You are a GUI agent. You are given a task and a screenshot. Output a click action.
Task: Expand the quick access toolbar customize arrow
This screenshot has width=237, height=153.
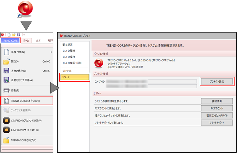pyautogui.click(x=24, y=35)
